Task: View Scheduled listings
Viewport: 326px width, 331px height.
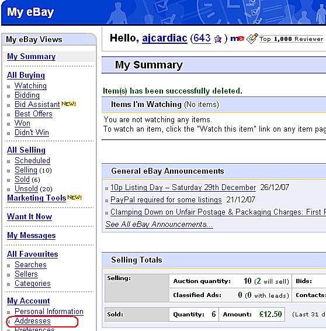Action: [x=32, y=161]
